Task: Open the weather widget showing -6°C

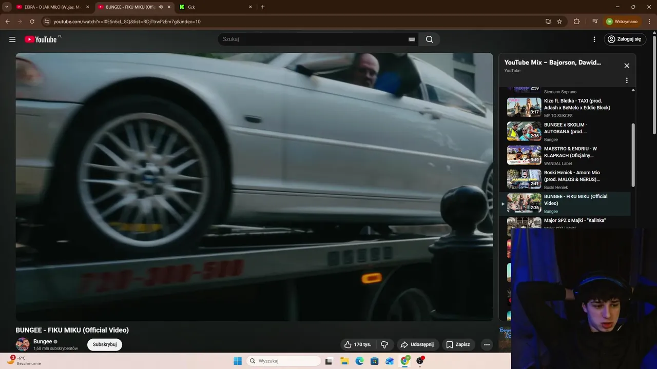Action: [23, 361]
